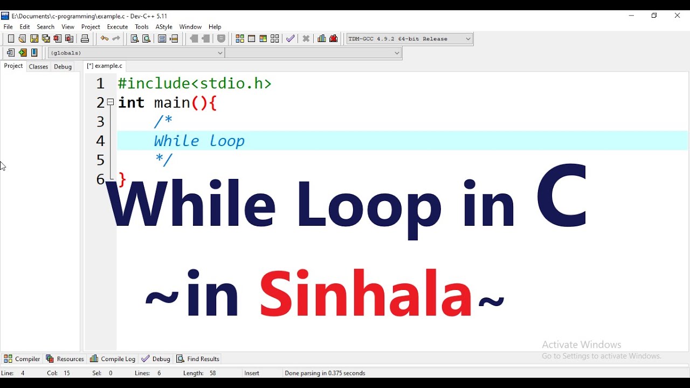Switch to the Classes sidebar tab

(x=38, y=67)
